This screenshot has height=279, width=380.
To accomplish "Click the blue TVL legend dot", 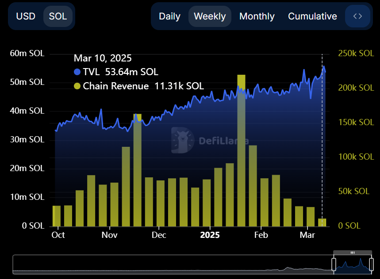I will pyautogui.click(x=77, y=72).
